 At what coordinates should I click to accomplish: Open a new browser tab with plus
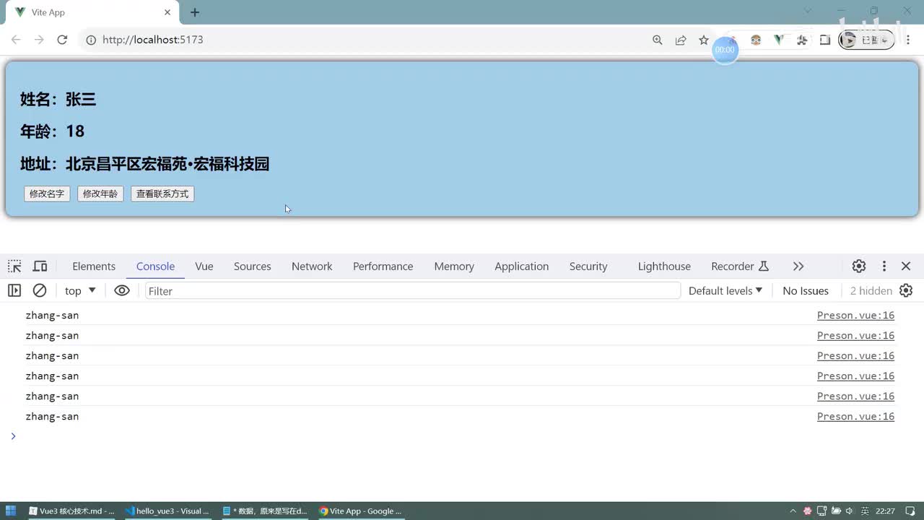pyautogui.click(x=195, y=12)
